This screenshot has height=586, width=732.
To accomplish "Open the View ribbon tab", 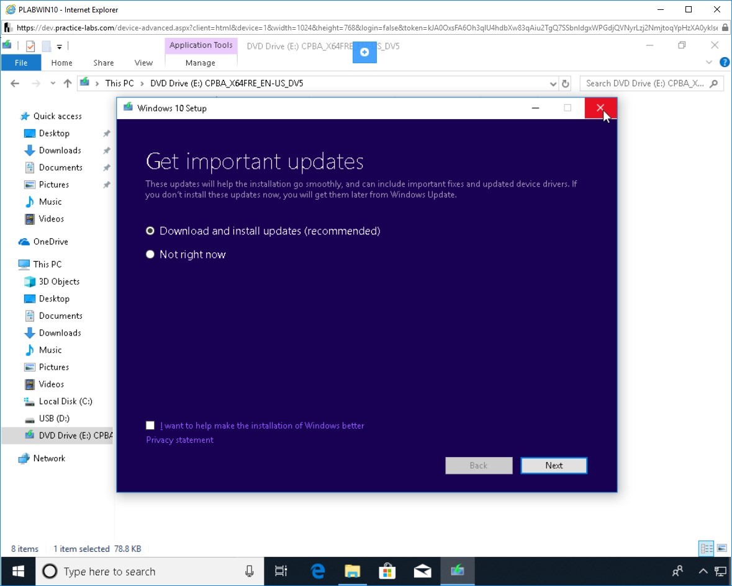I will point(143,63).
